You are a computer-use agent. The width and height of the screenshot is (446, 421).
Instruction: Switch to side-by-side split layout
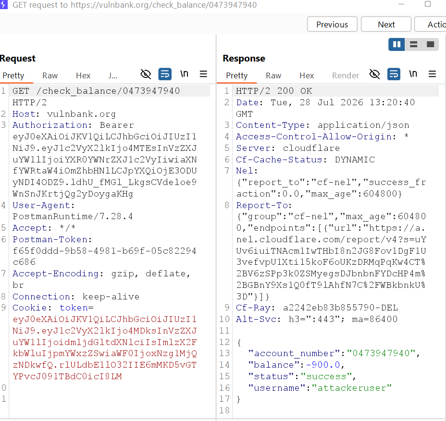(x=396, y=44)
